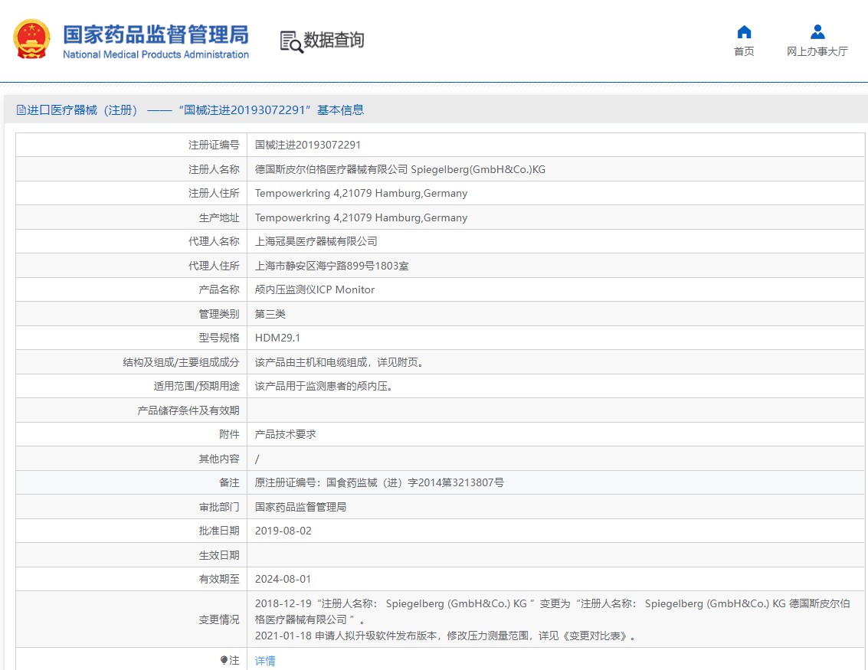868x670 pixels.
Task: Click the 适用范围/预期用途 label
Action: [197, 386]
